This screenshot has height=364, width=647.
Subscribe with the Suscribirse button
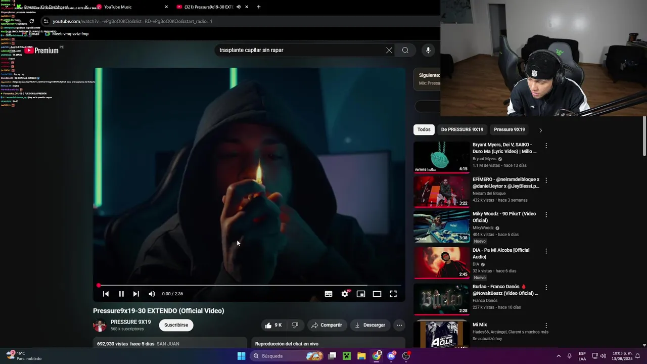(176, 325)
